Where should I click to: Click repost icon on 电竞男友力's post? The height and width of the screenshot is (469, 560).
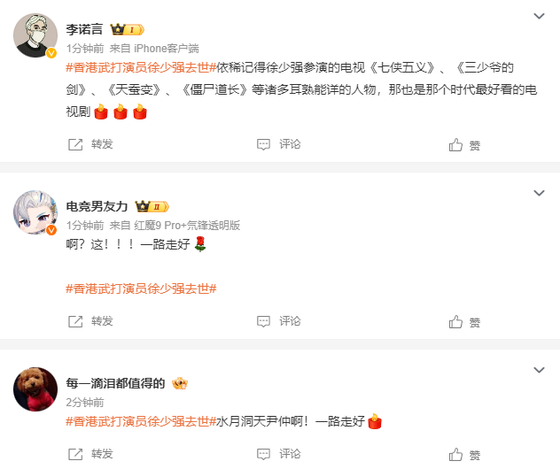[75, 321]
